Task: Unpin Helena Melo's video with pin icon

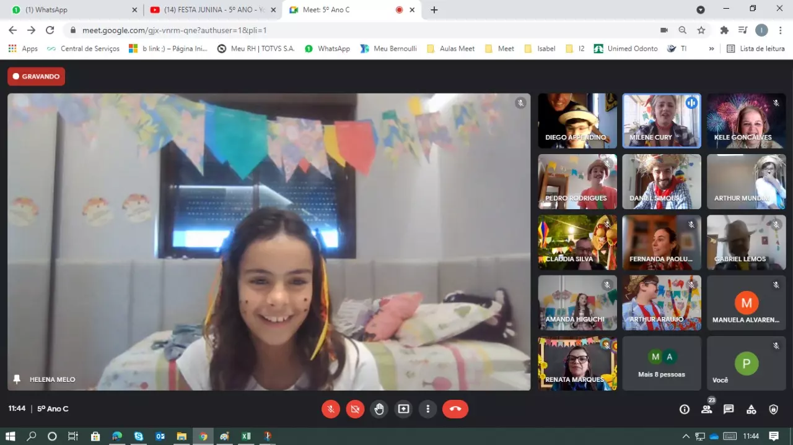Action: tap(17, 379)
